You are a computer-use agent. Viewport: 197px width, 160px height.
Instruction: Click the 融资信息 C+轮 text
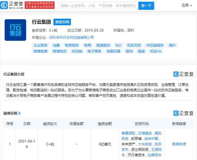(x=45, y=30)
